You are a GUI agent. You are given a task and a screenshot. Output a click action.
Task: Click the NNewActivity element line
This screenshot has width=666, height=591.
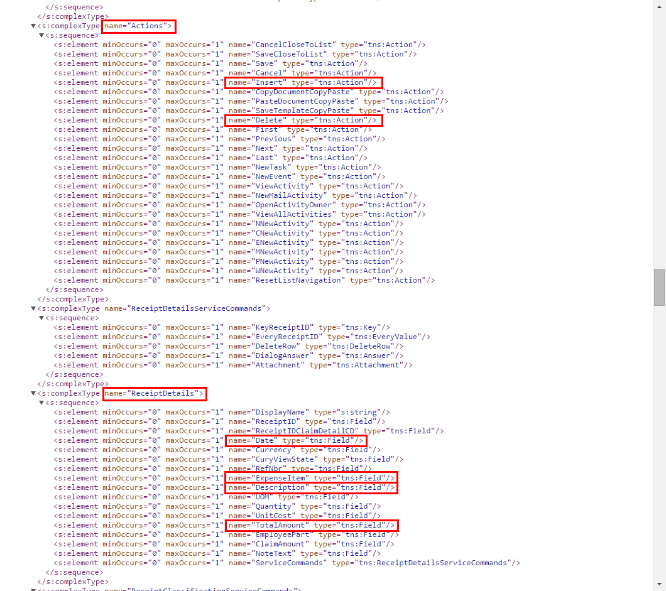(x=229, y=224)
